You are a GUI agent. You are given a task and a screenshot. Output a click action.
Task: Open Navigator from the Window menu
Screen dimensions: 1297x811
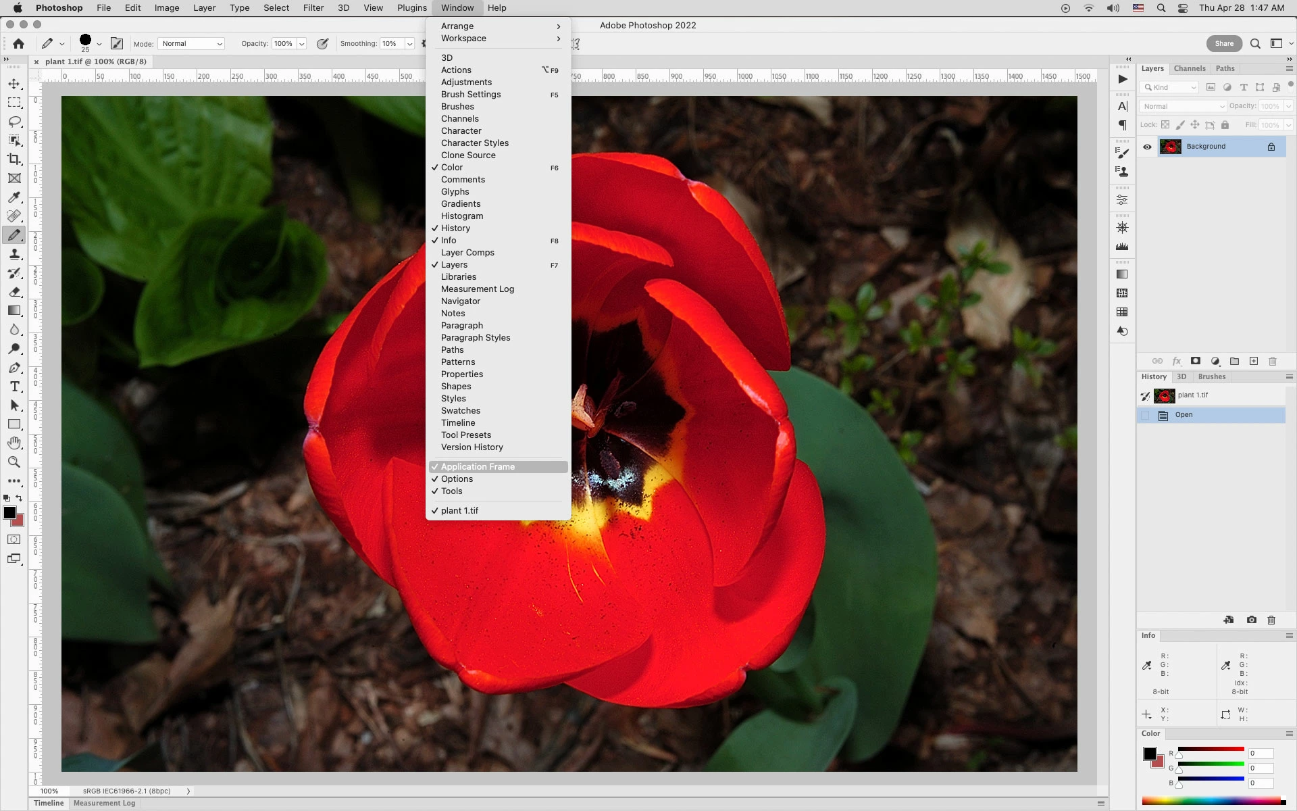461,301
